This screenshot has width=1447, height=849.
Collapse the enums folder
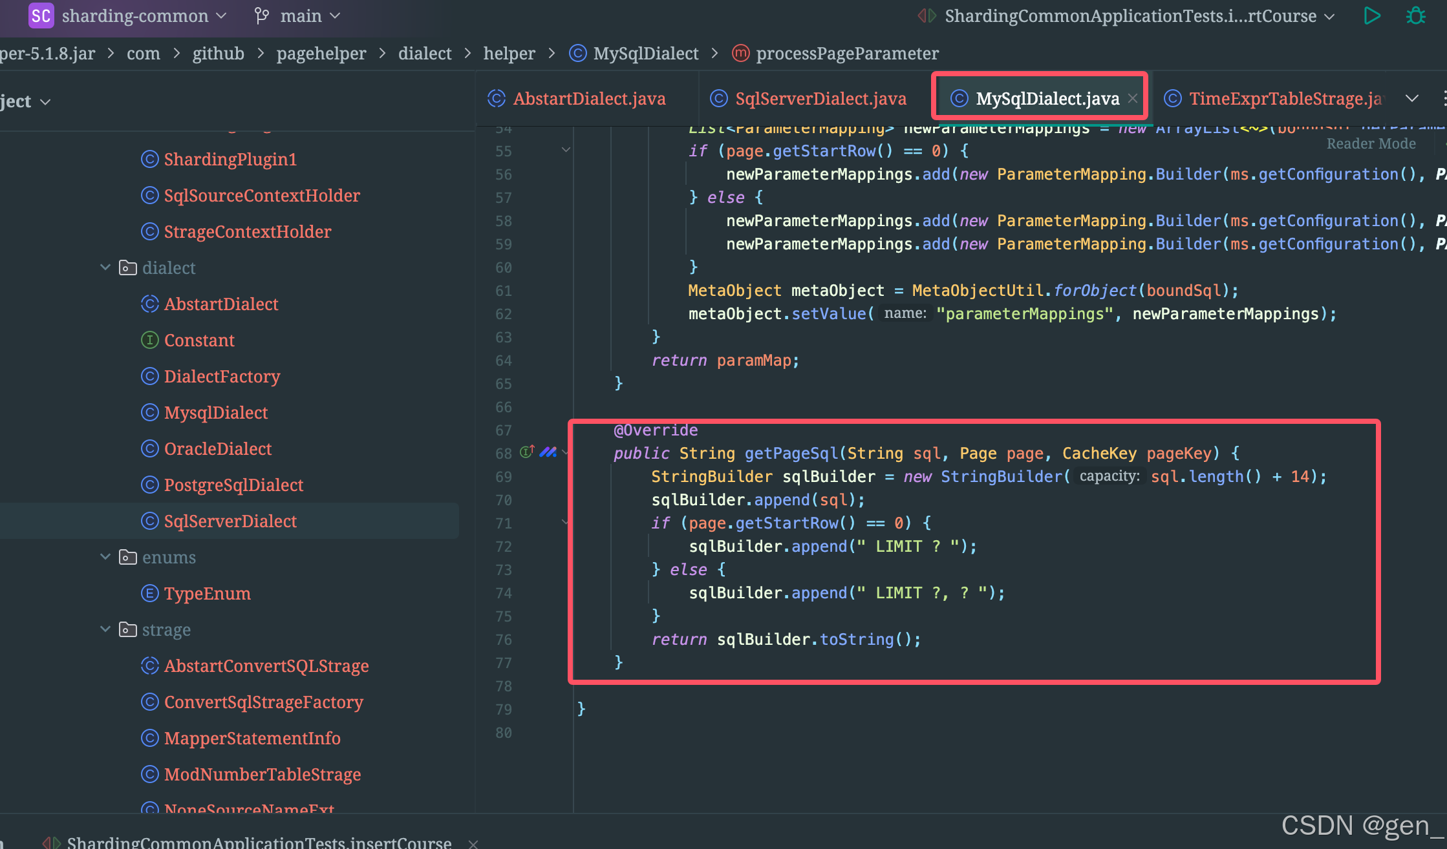click(105, 557)
